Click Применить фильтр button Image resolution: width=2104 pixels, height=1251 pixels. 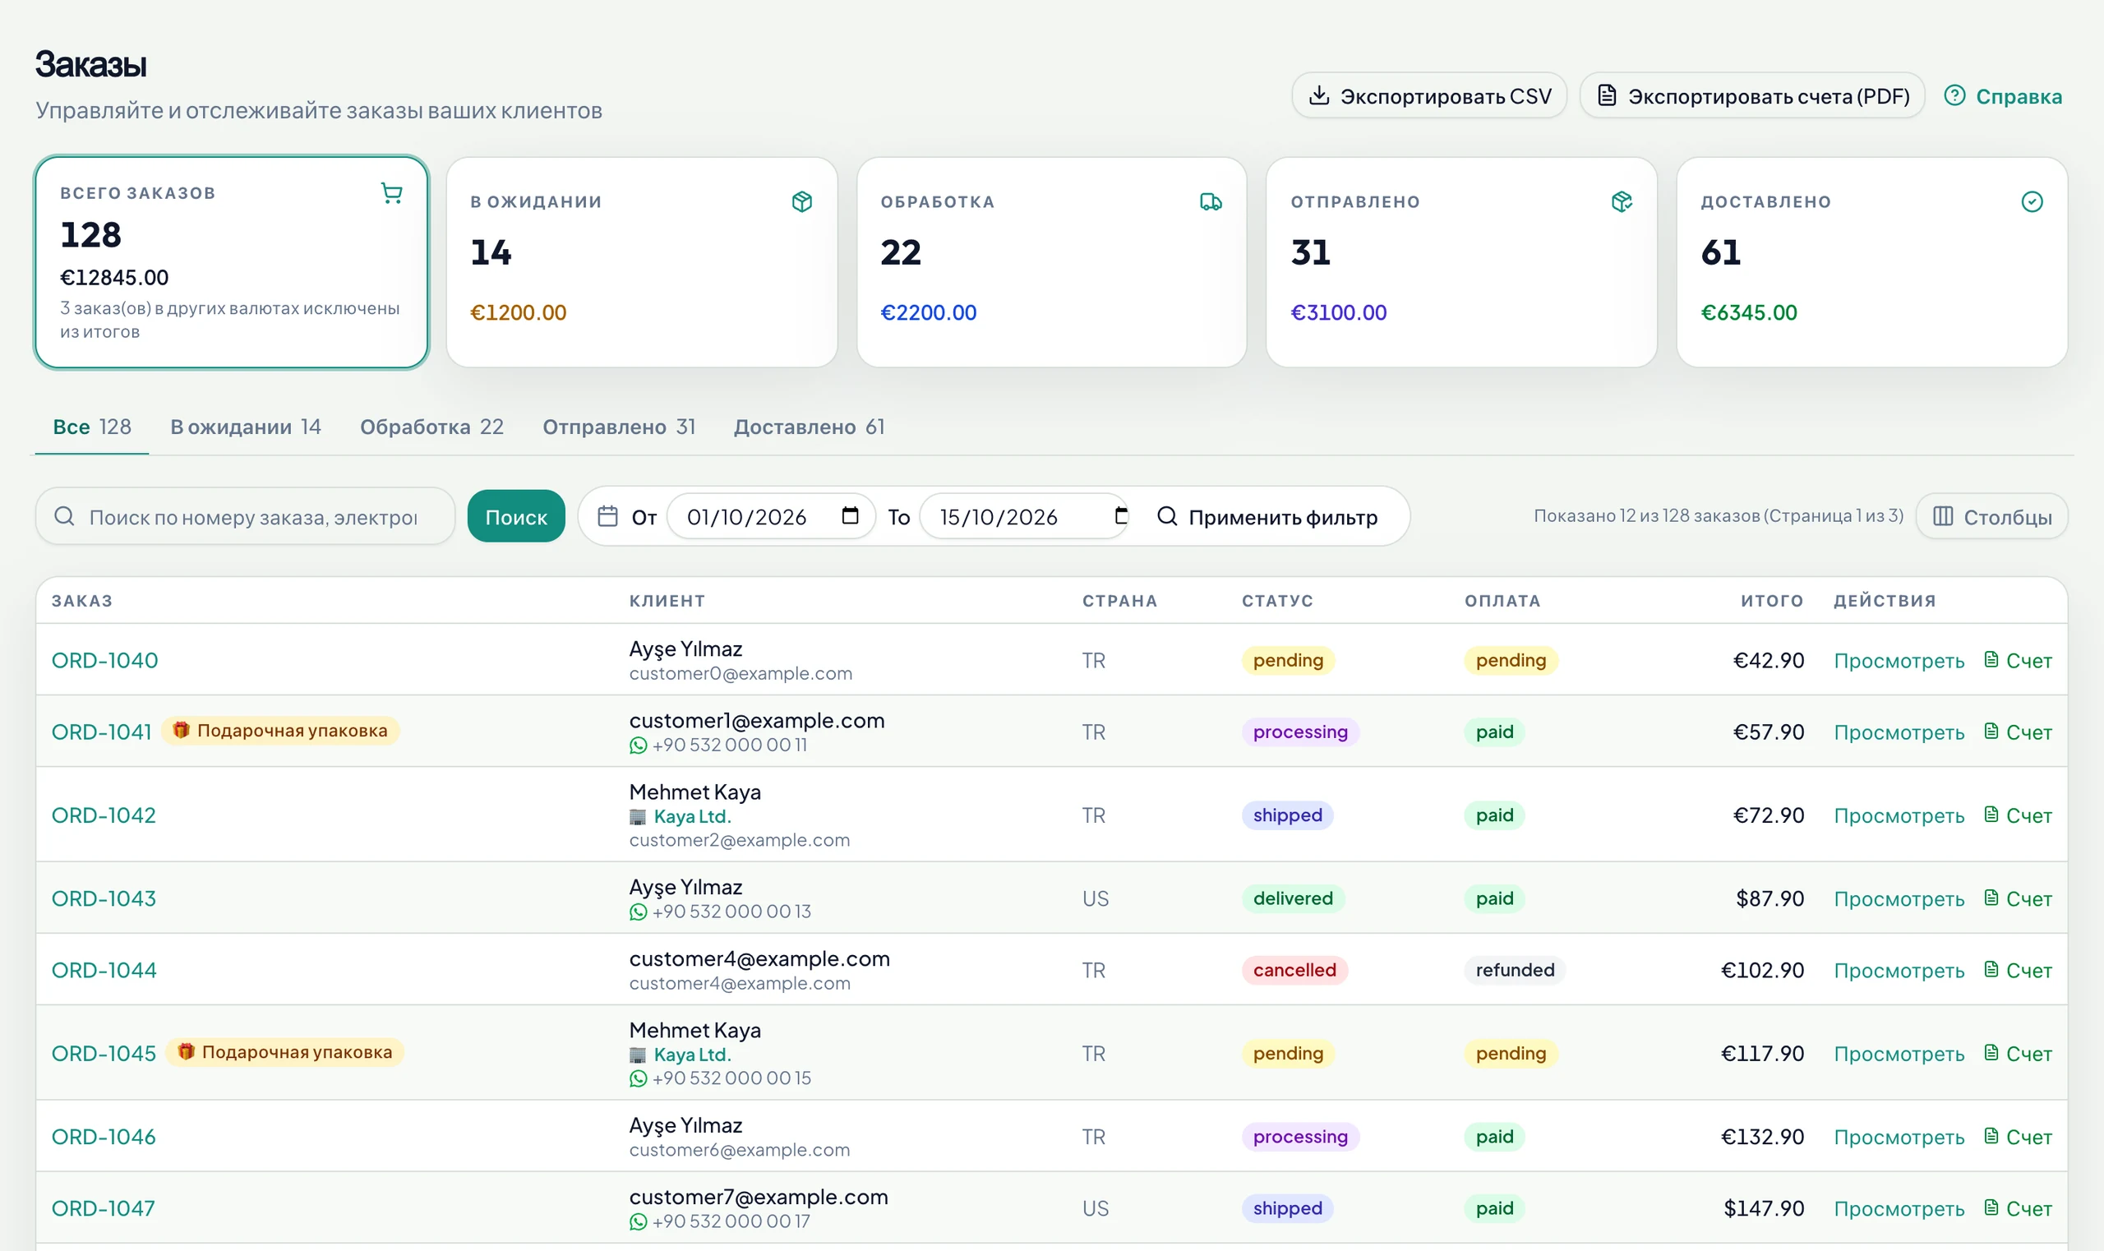1267,517
